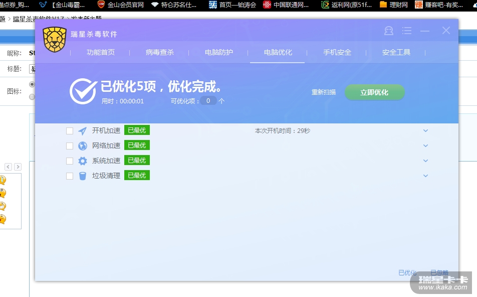Expand the 垃圾清理 row chevron

[x=425, y=176]
